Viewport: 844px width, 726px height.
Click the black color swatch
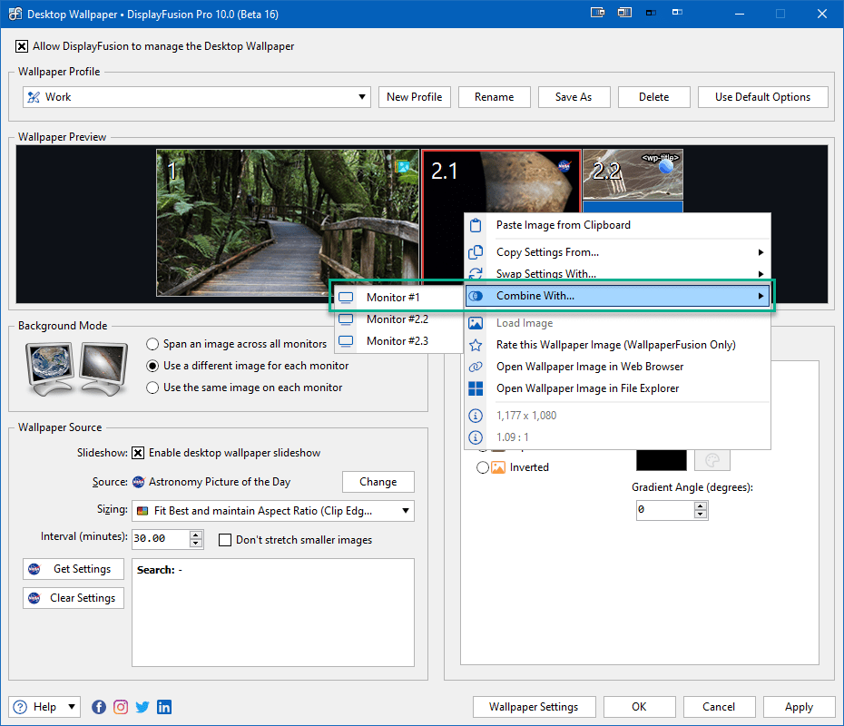click(660, 460)
